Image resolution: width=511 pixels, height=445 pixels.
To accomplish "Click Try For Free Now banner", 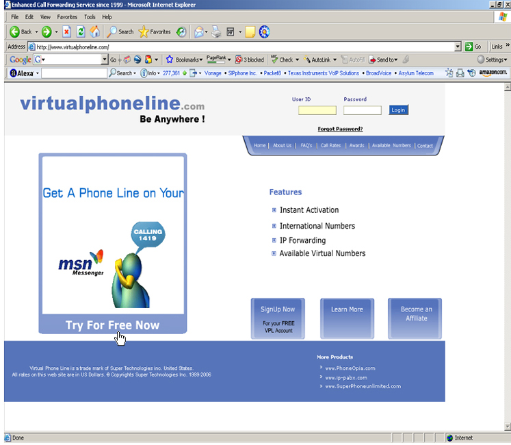I will (112, 325).
